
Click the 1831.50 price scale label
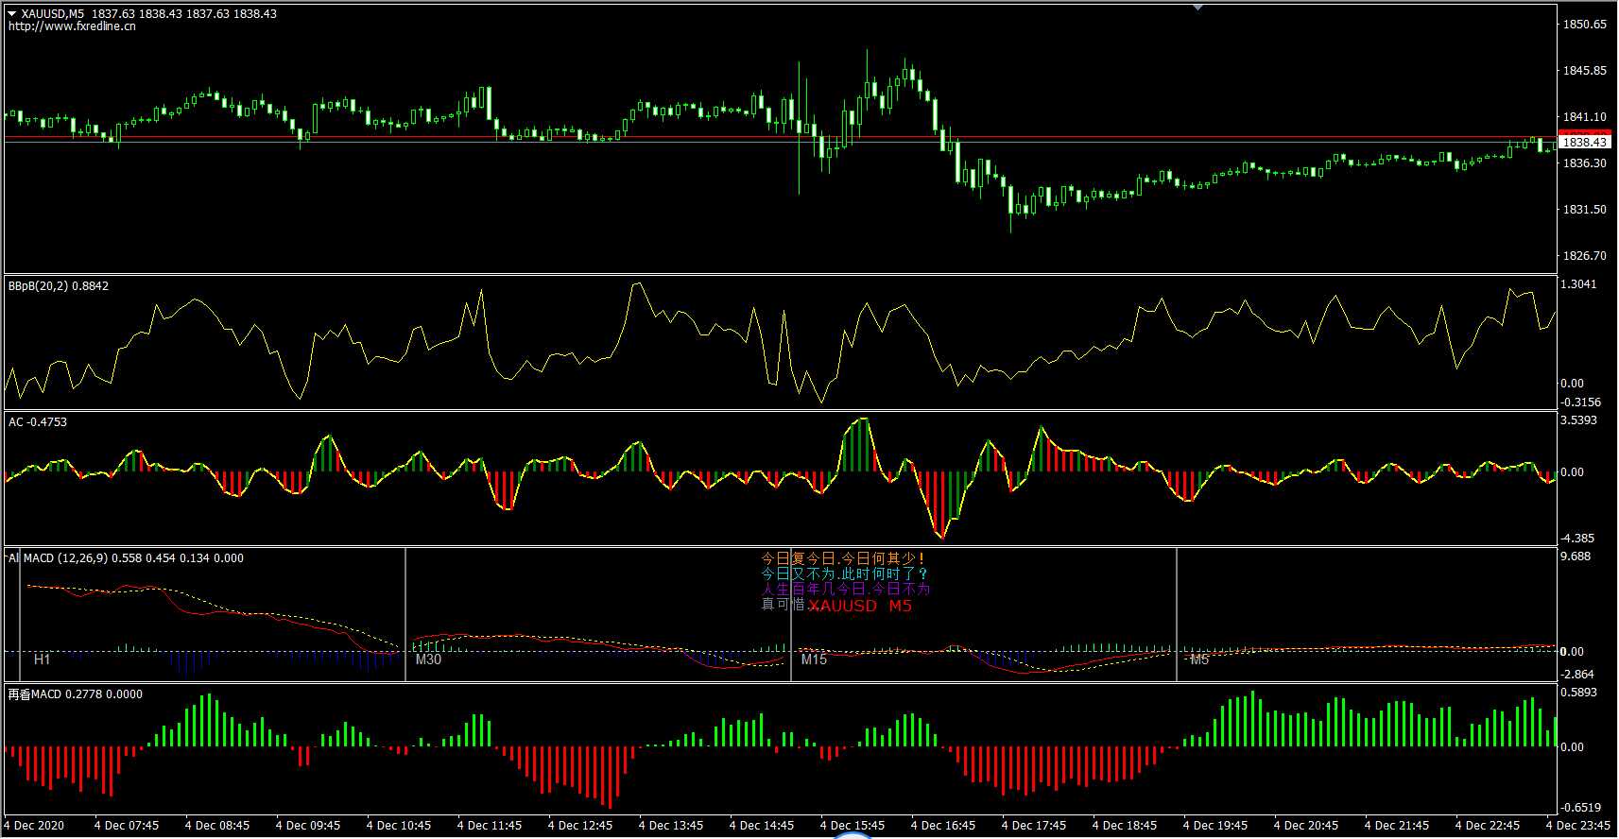(1585, 210)
